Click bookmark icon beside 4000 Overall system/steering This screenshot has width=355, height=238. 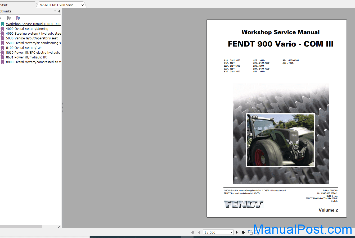click(x=2, y=29)
